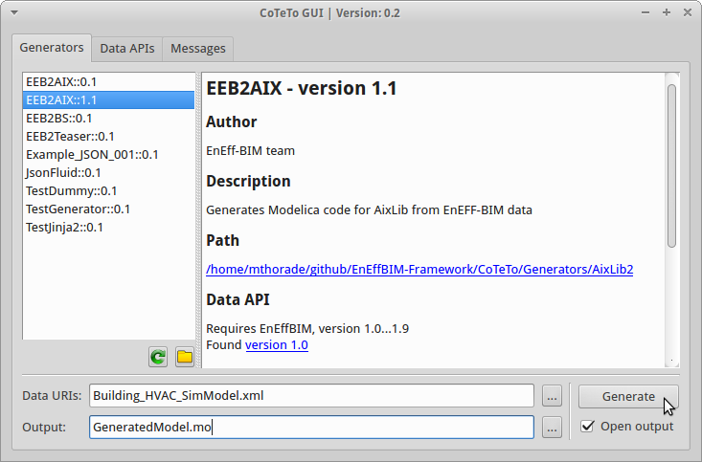Select EEB2AIX::0.1 in the generator list
702x462 pixels.
(109, 82)
